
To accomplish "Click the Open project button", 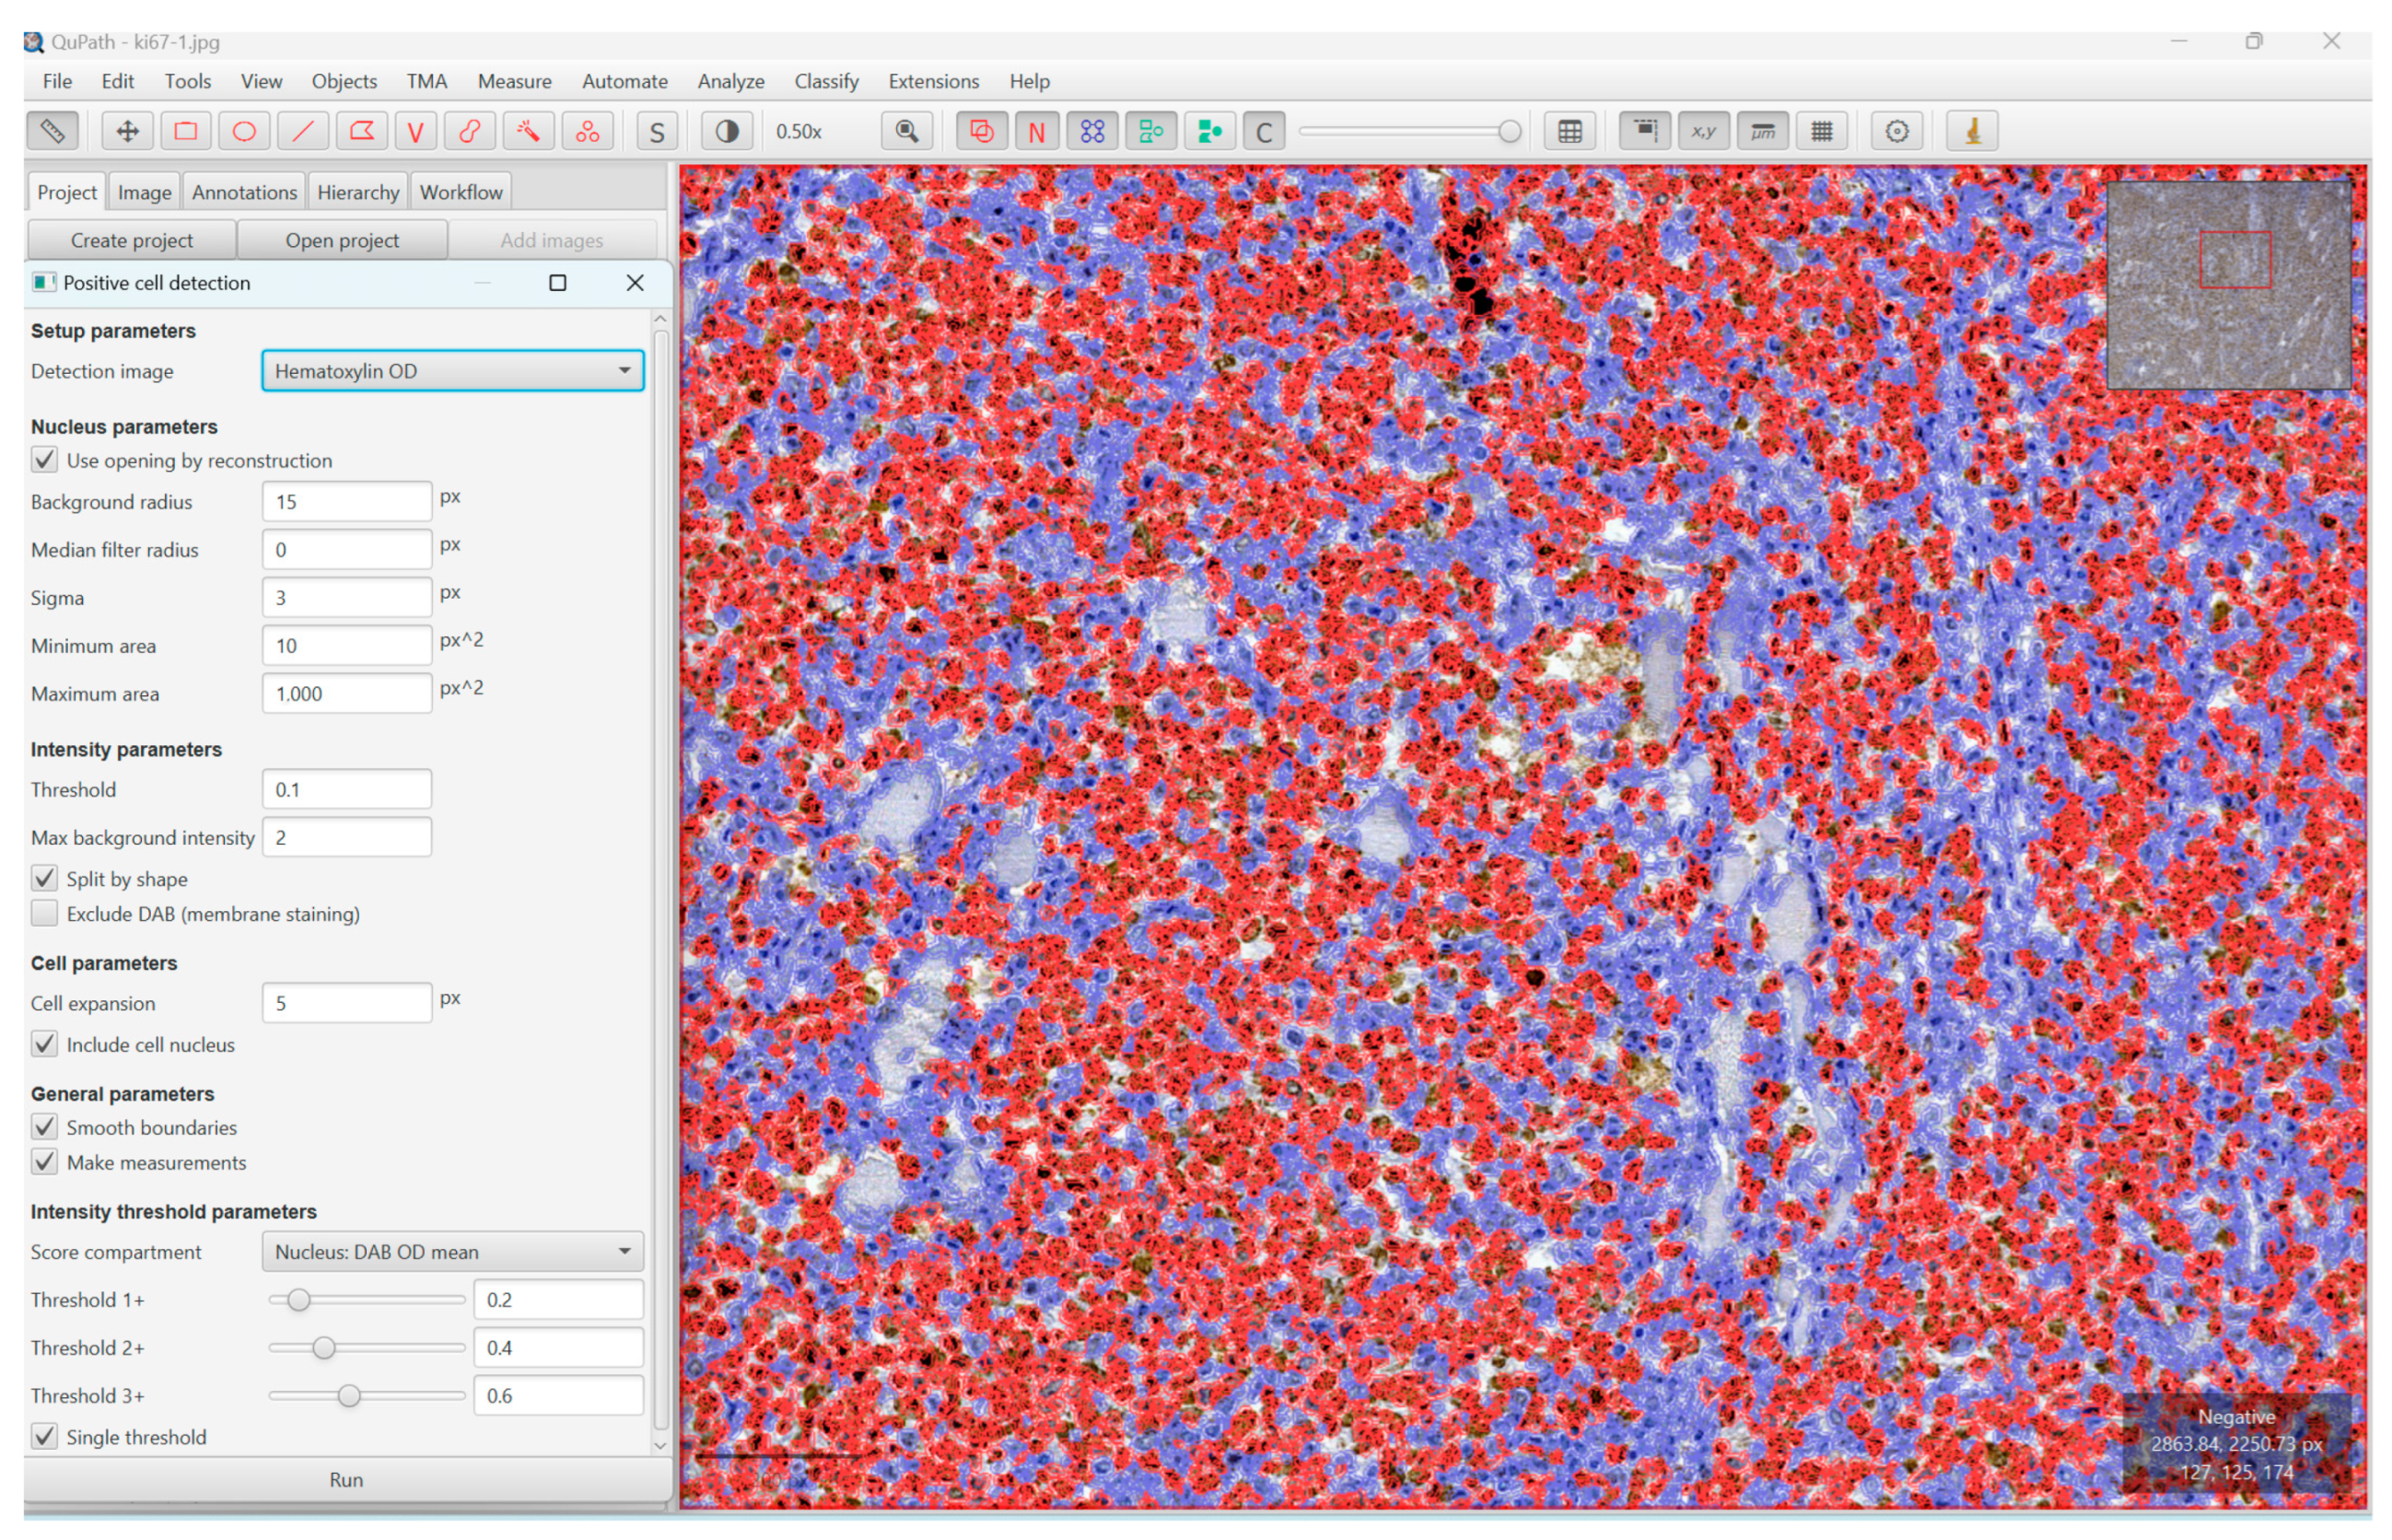I will (341, 240).
